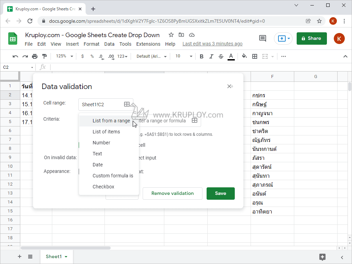Choose List of items criteria
This screenshot has width=352, height=264.
(109, 132)
